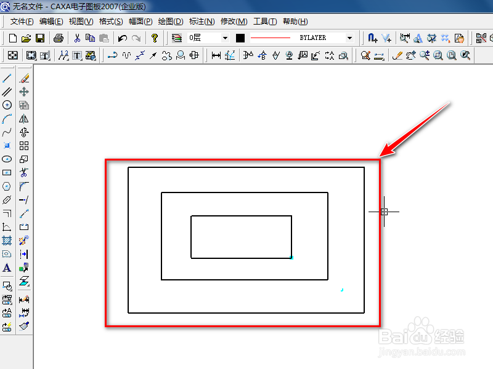Click the Cut scissors toolbar icon

click(x=77, y=38)
